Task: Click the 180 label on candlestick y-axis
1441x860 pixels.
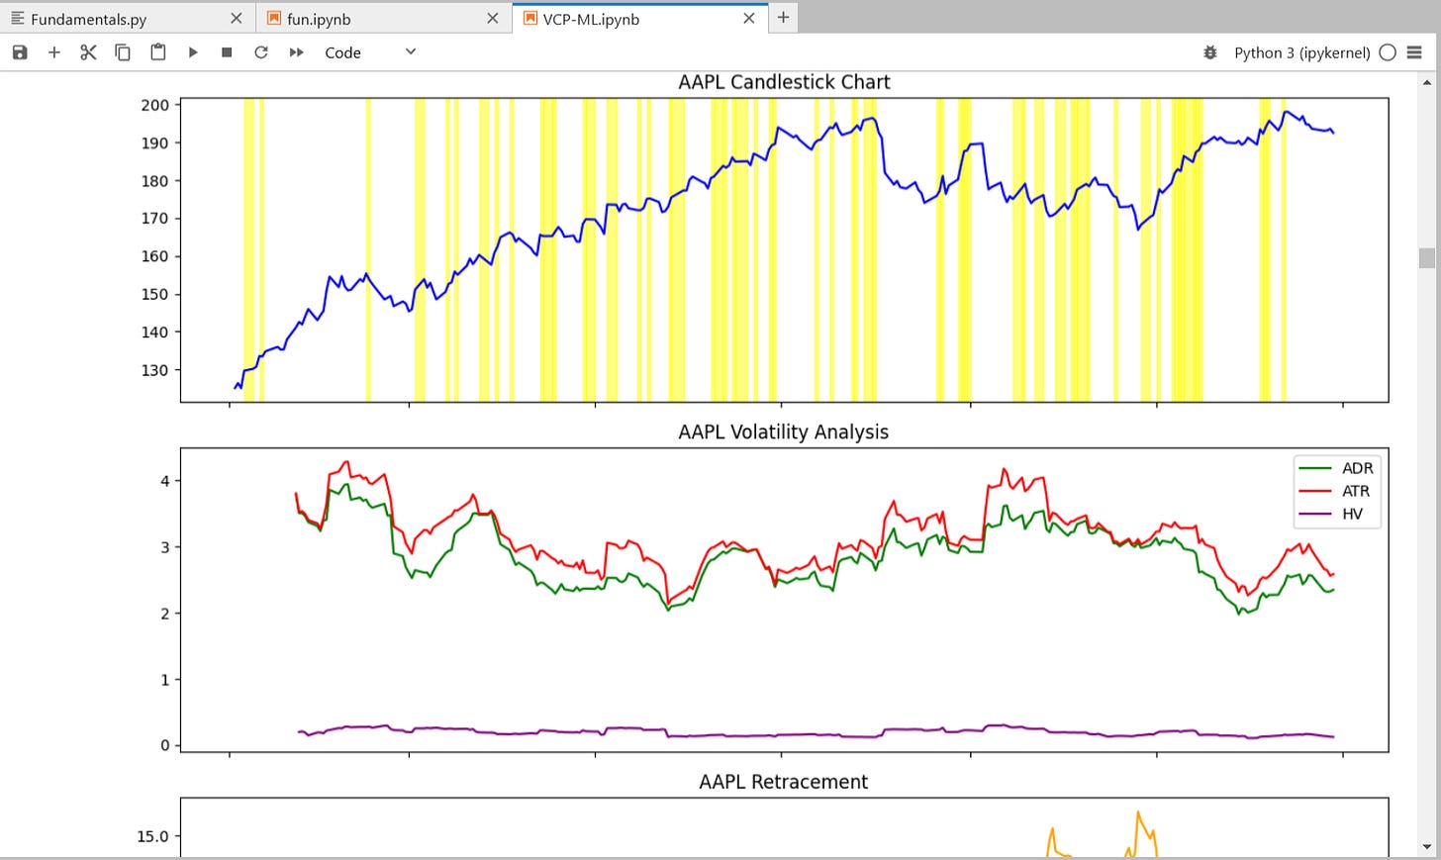Action: [x=154, y=181]
